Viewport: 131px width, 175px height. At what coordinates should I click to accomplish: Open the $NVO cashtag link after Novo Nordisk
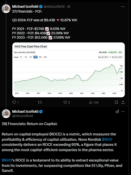pyautogui.click(x=107, y=139)
